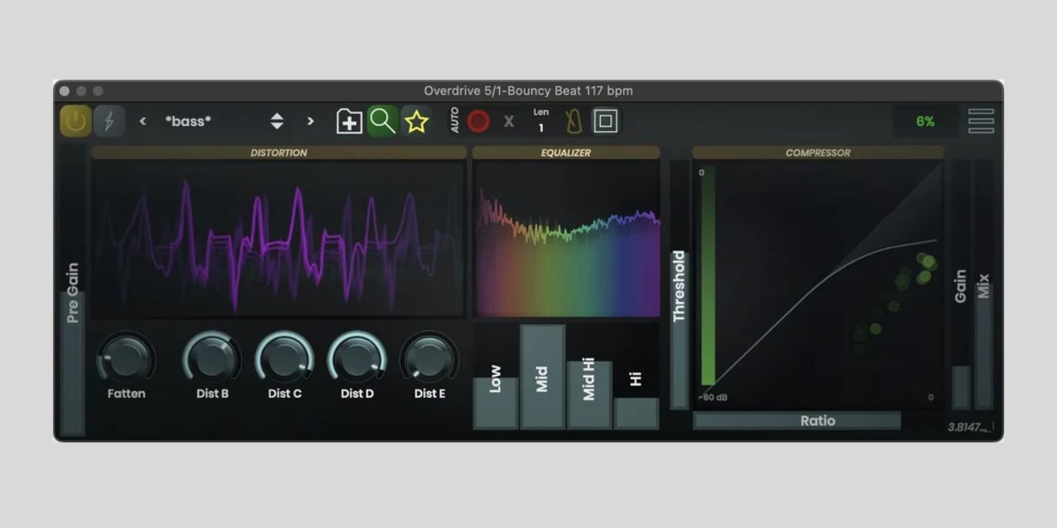The image size is (1057, 528).
Task: Click the Threshold vertical slider
Action: coord(679,285)
